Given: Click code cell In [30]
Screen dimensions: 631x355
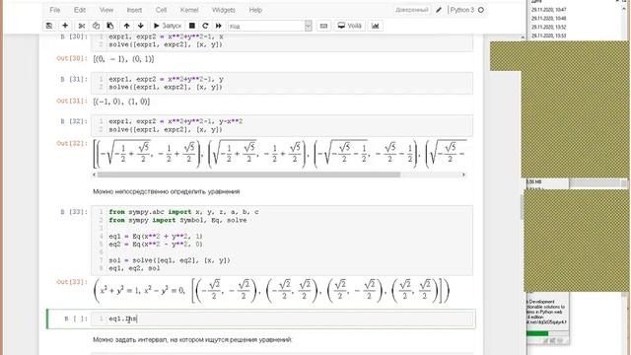Looking at the screenshot, I should (x=282, y=41).
